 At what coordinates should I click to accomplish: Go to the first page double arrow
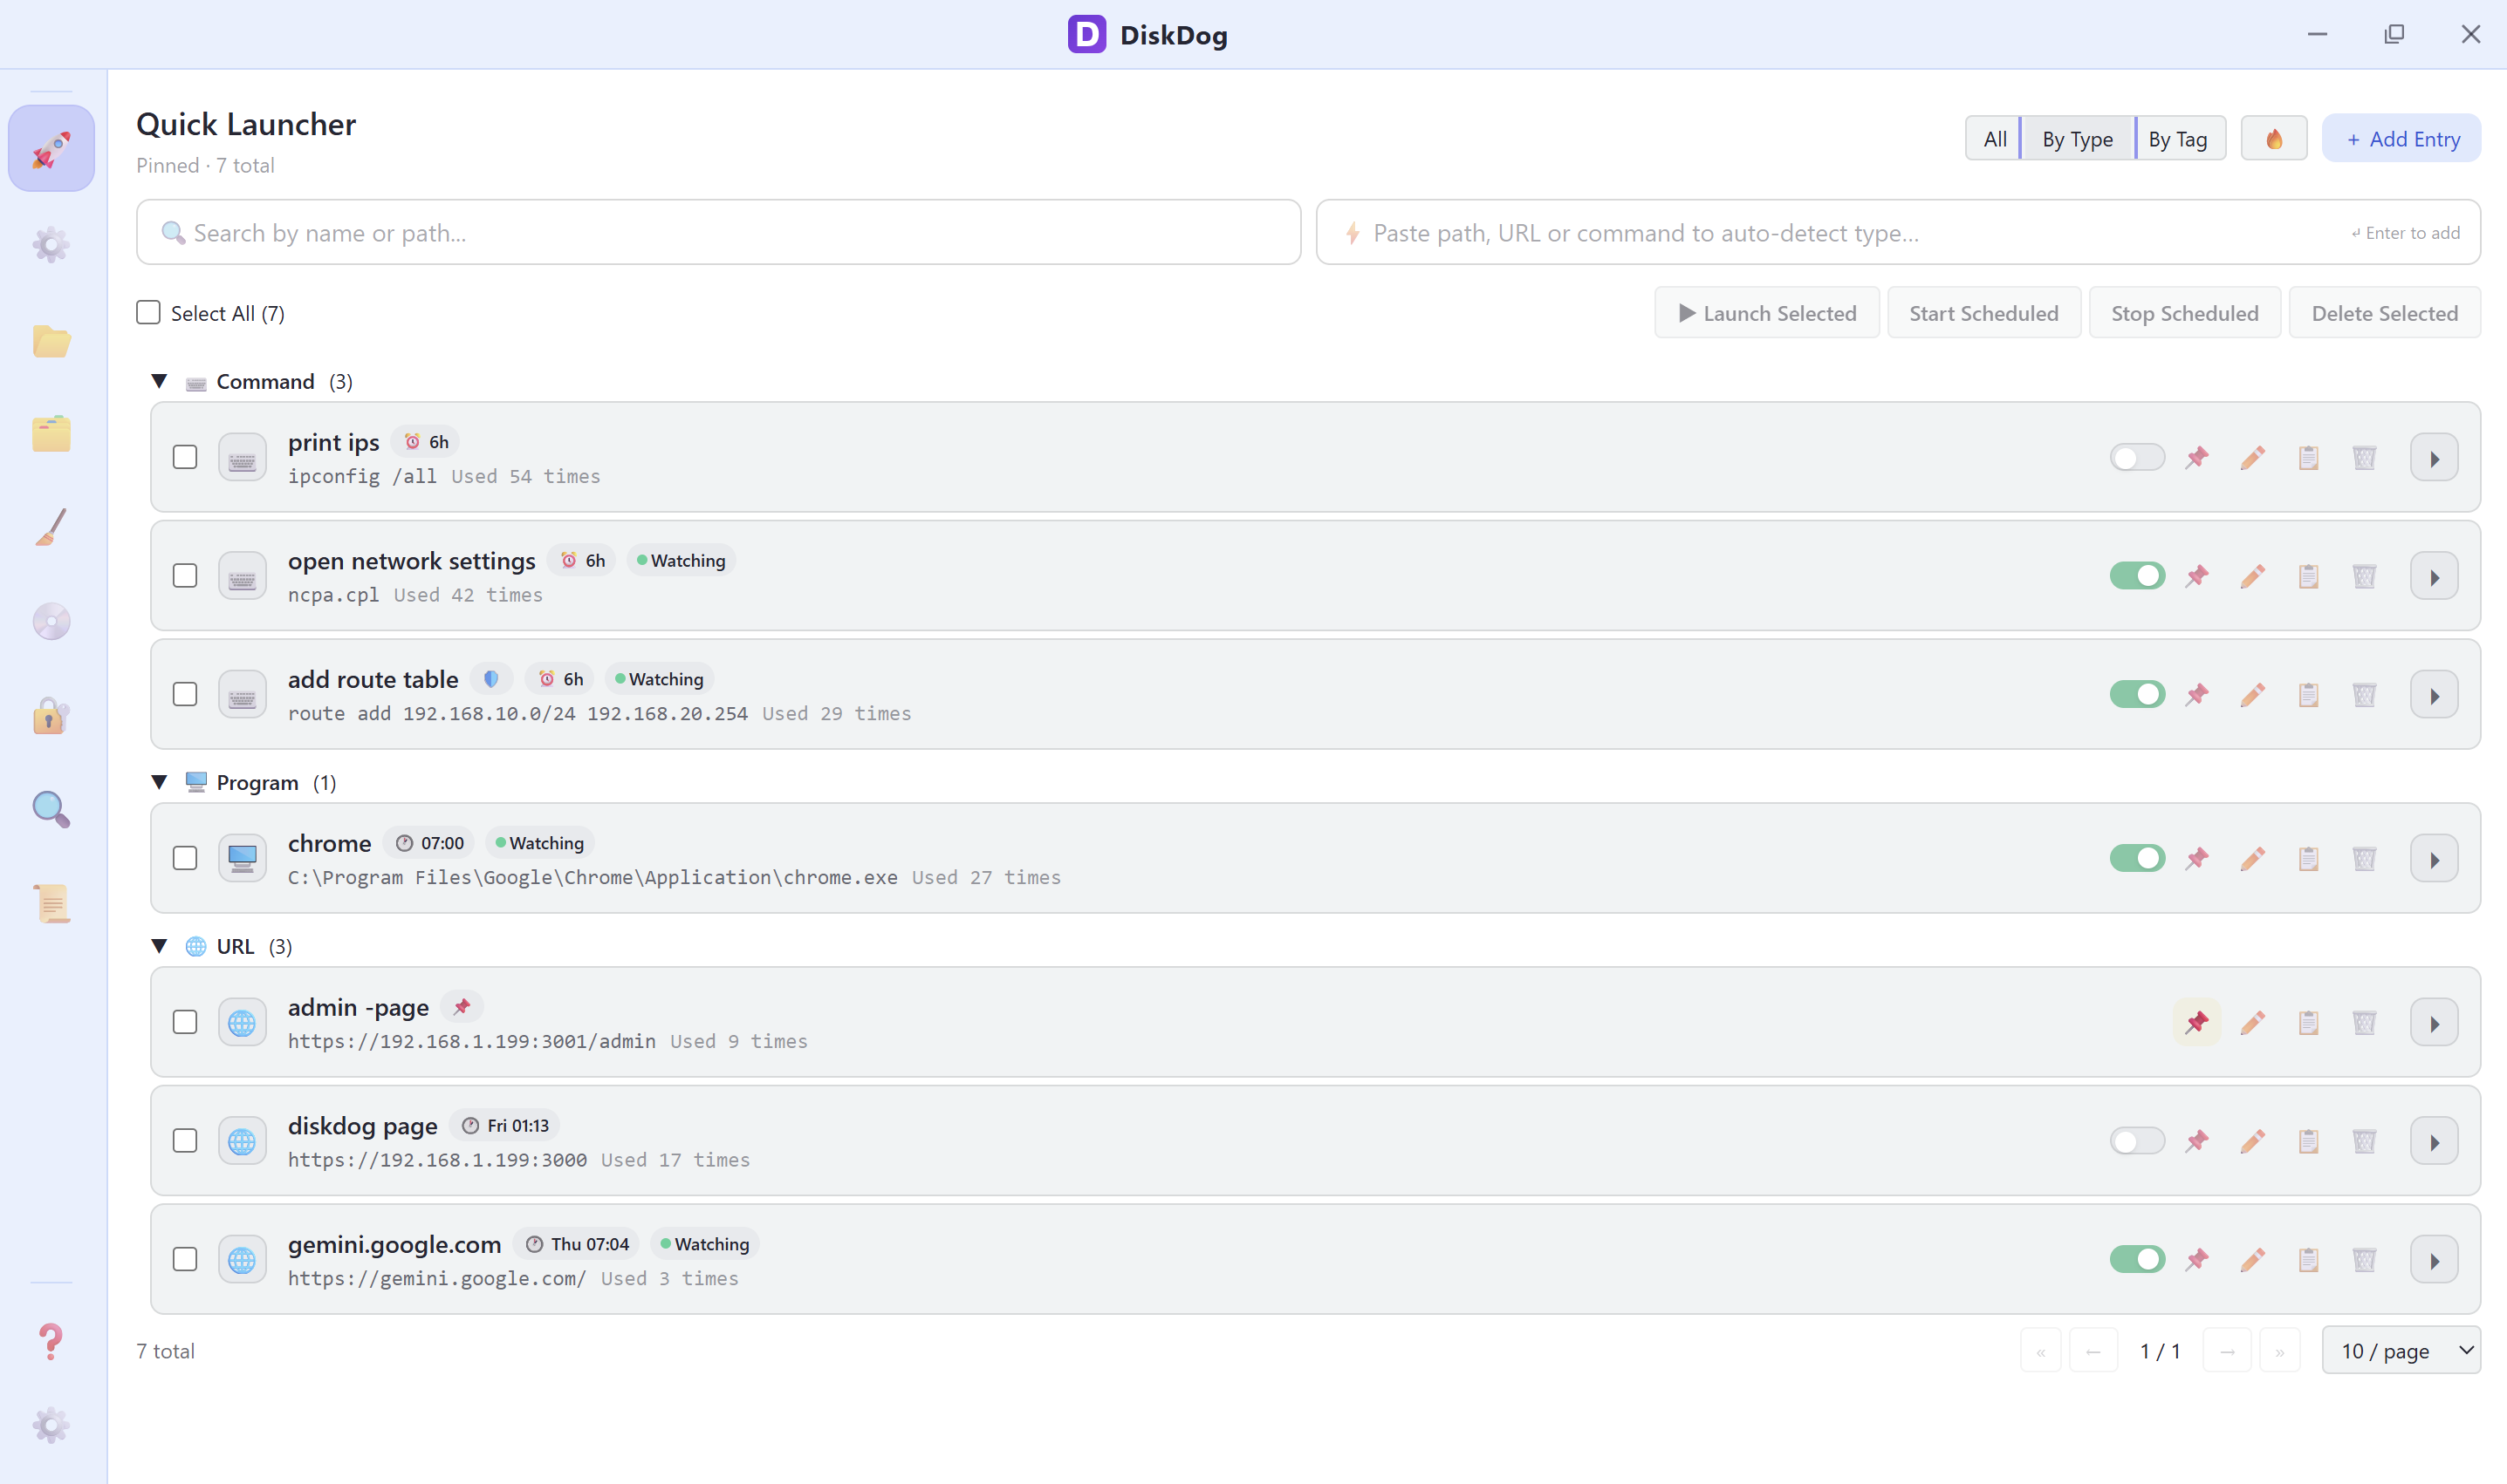point(2041,1351)
